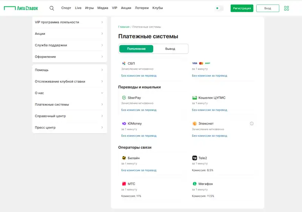This screenshot has width=302, height=212.
Task: Open the apps grid icon
Action: point(287,8)
